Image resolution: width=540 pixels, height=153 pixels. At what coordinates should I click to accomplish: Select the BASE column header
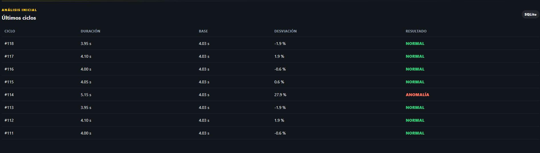click(x=203, y=31)
